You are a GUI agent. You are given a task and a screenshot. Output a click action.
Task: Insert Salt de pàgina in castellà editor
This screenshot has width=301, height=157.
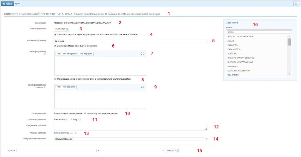click(86, 54)
